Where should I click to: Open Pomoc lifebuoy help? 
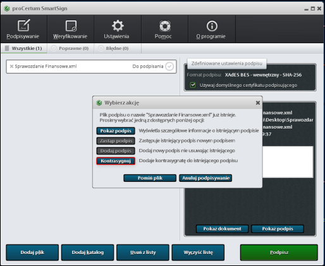164,29
